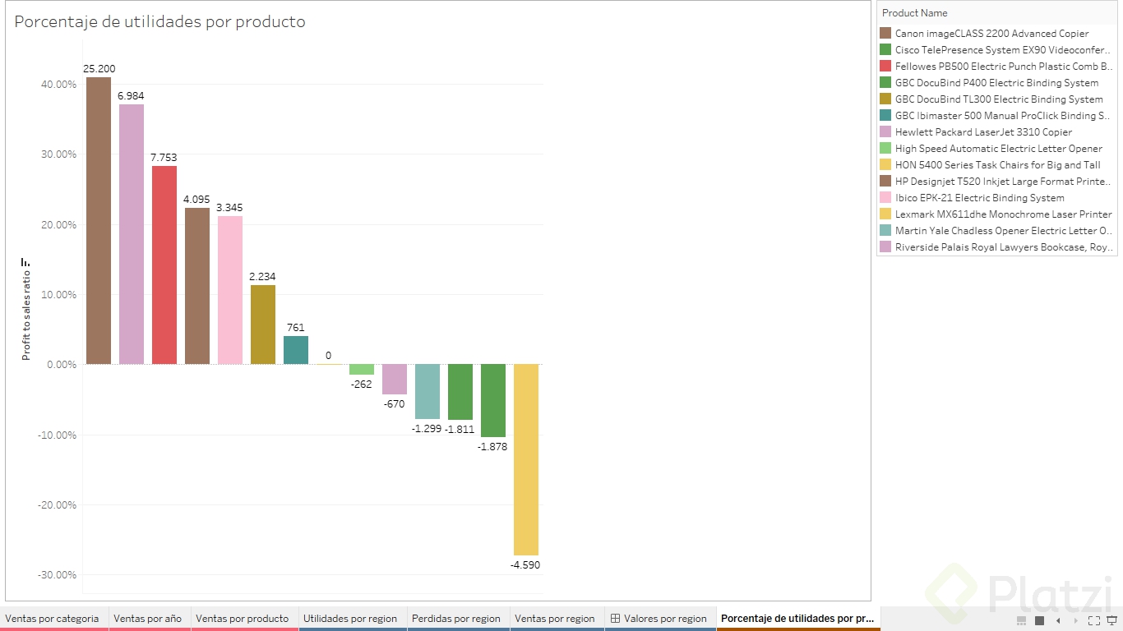
Task: Select the purple bar labeled 6.984
Action: click(x=132, y=234)
